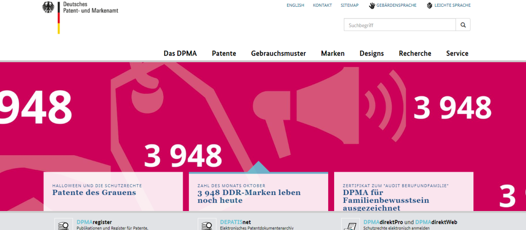Open the Kontakt page
This screenshot has width=526, height=230.
(322, 5)
